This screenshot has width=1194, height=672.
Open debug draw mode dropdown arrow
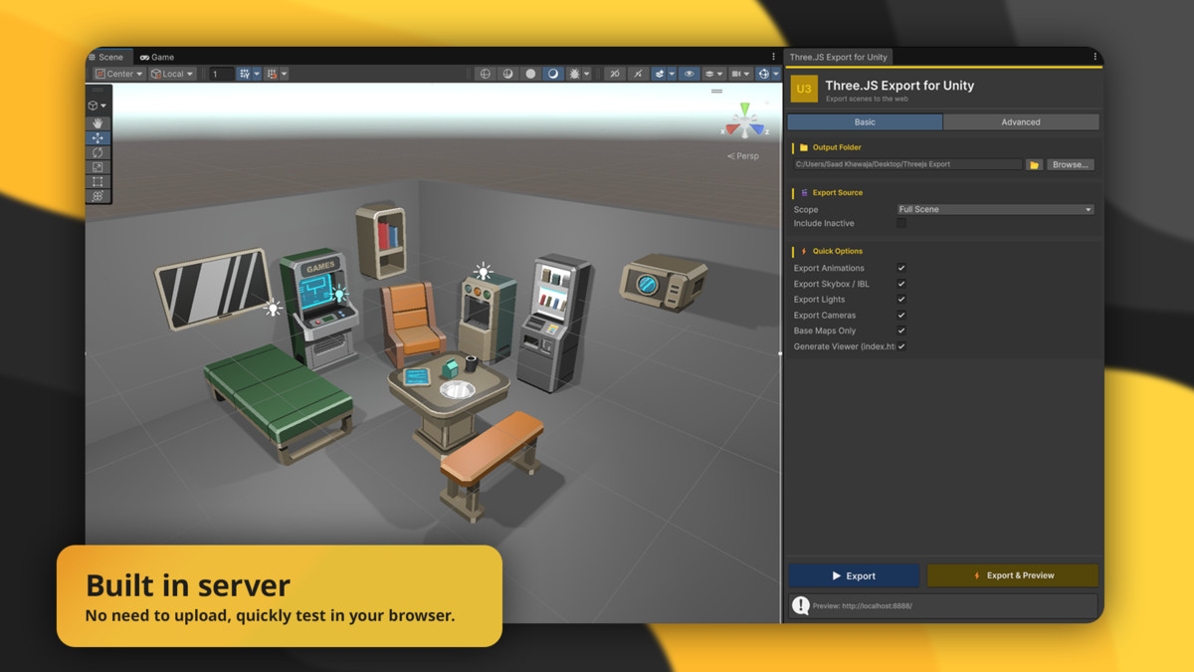pos(587,74)
